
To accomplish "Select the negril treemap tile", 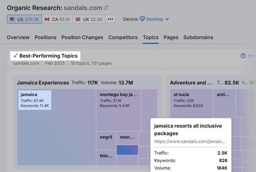I will tap(106, 141).
